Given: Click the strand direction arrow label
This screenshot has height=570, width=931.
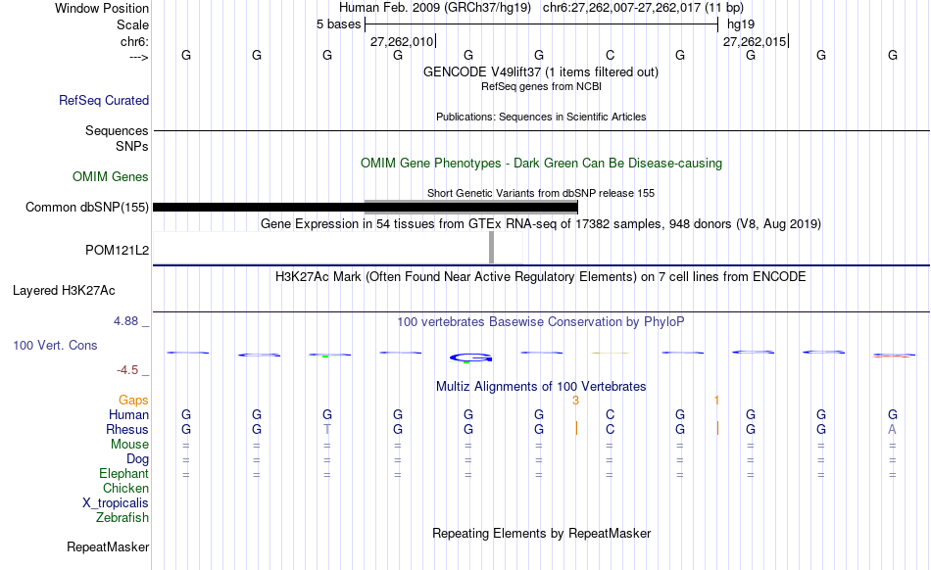Looking at the screenshot, I should [138, 57].
